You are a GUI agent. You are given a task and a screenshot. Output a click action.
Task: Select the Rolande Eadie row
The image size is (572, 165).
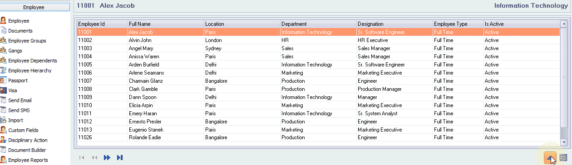pos(319,137)
